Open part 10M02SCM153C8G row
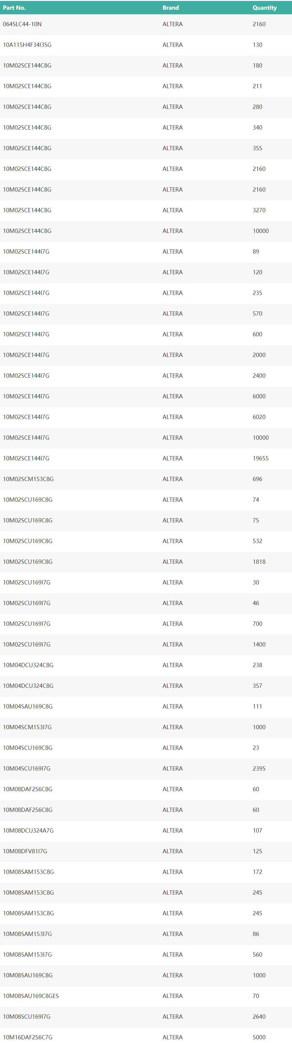Screen dimensions: 292x1043 (28, 479)
